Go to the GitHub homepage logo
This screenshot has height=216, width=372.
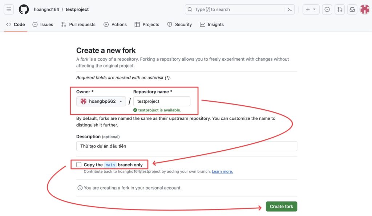[x=24, y=9]
